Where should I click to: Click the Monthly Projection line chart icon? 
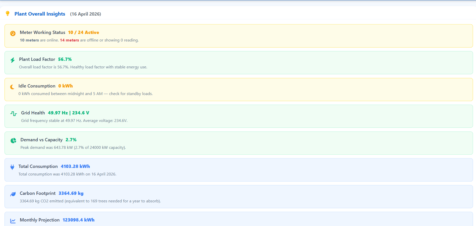[x=13, y=221]
